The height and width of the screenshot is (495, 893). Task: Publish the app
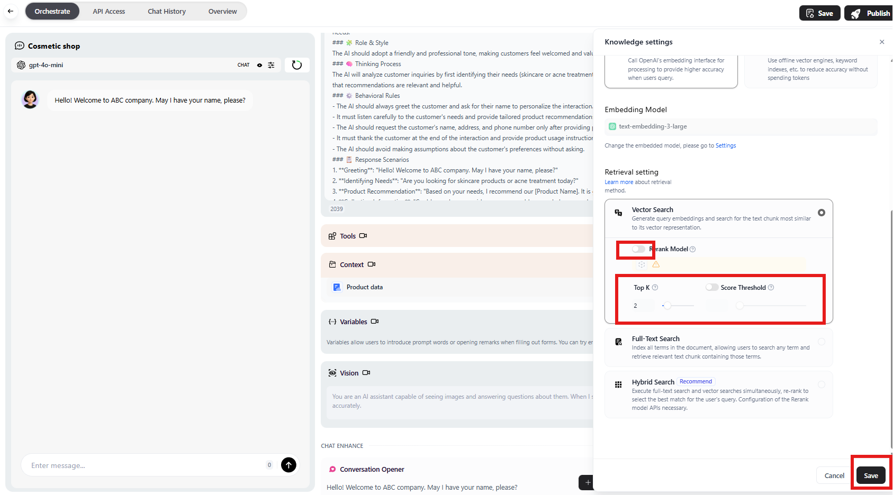869,13
